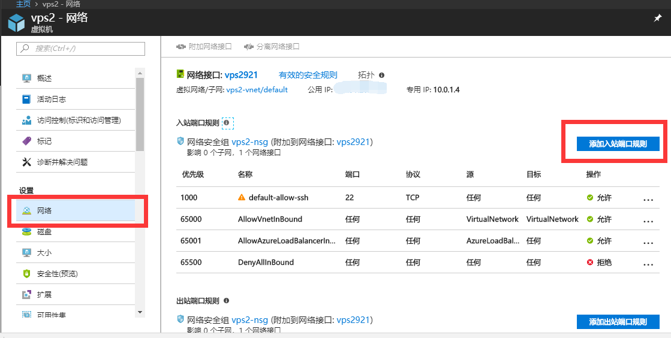Viewport: 671px width, 338px height.
Task: Click the TCP protocol cell
Action: click(x=413, y=198)
